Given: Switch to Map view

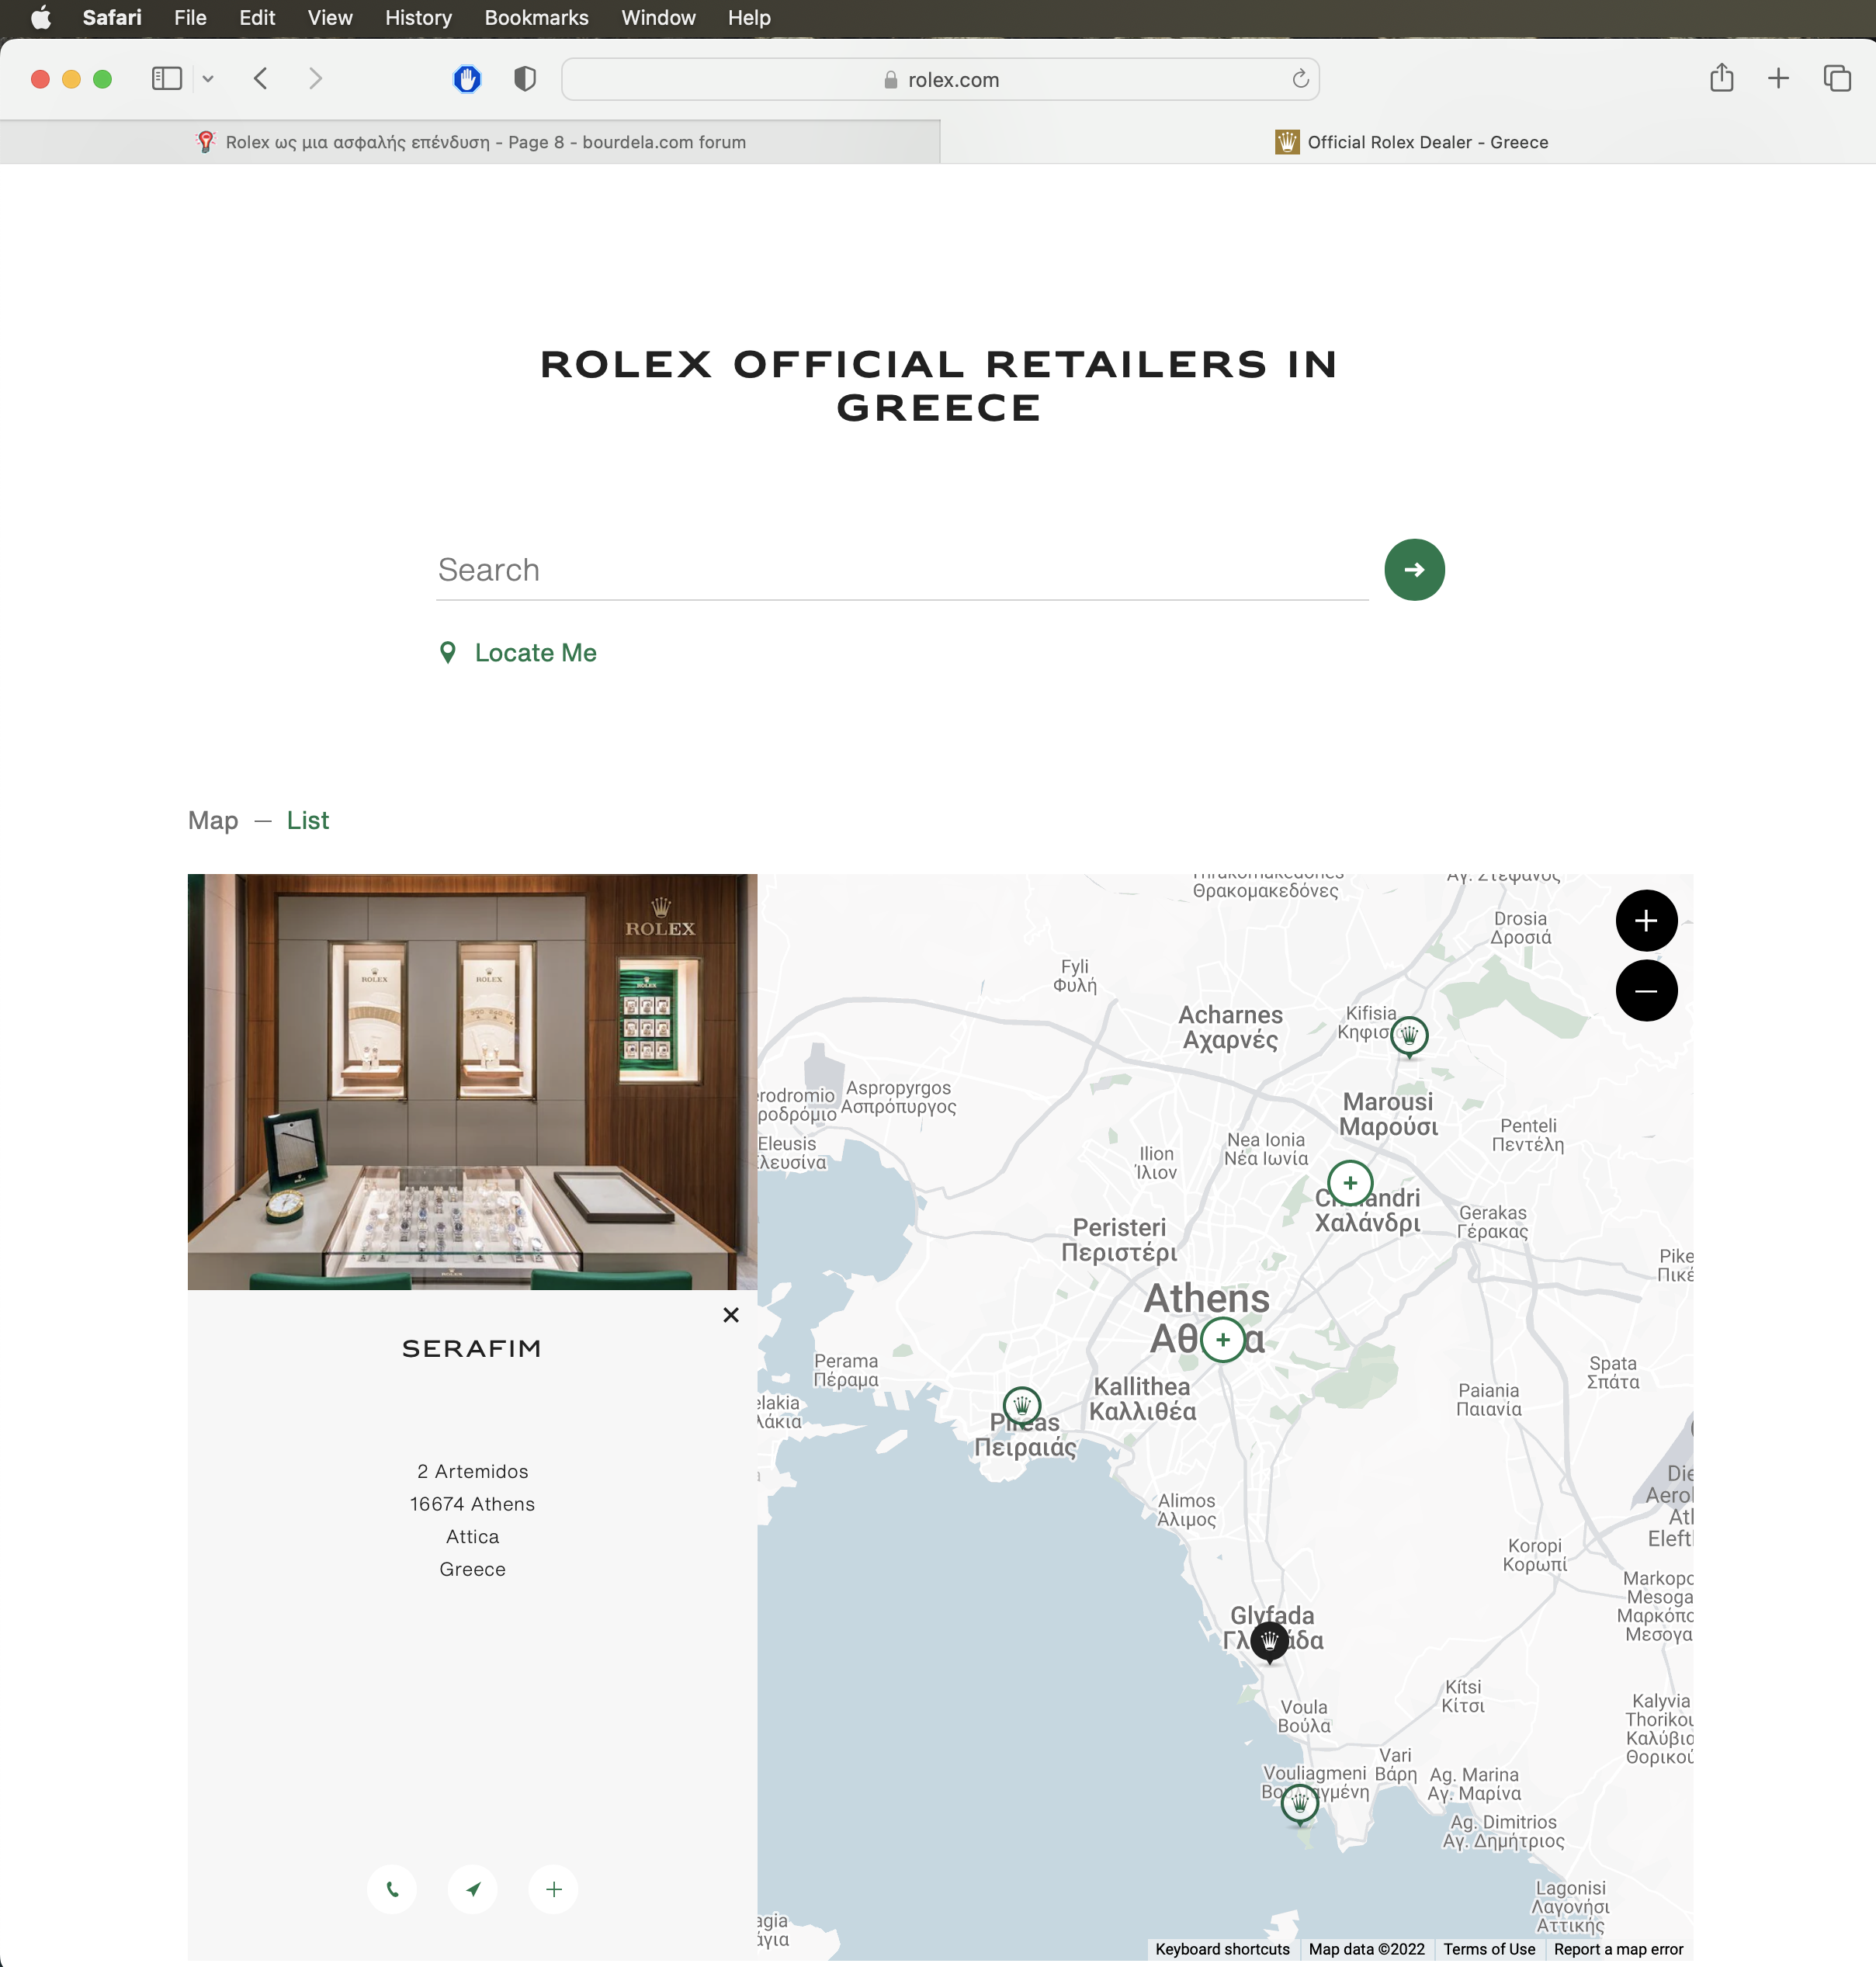Looking at the screenshot, I should (x=213, y=821).
